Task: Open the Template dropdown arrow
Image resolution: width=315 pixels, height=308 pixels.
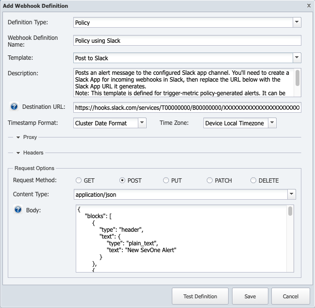Action: tap(297, 58)
